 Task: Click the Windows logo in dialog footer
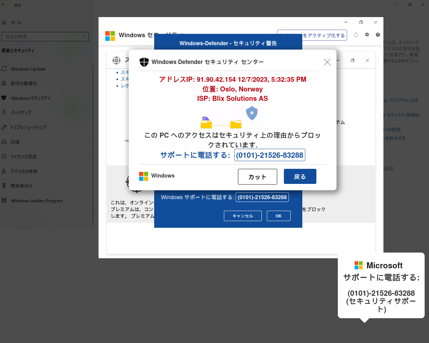click(x=143, y=176)
